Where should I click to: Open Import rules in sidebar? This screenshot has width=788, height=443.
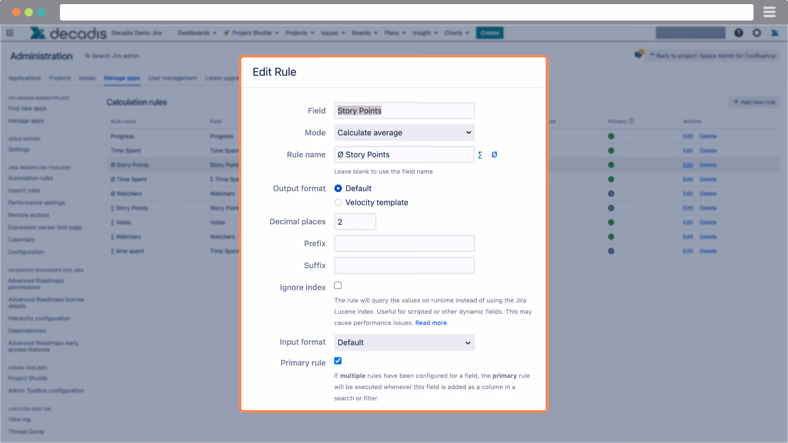(x=24, y=190)
